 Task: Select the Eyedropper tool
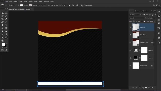(x=6, y=19)
